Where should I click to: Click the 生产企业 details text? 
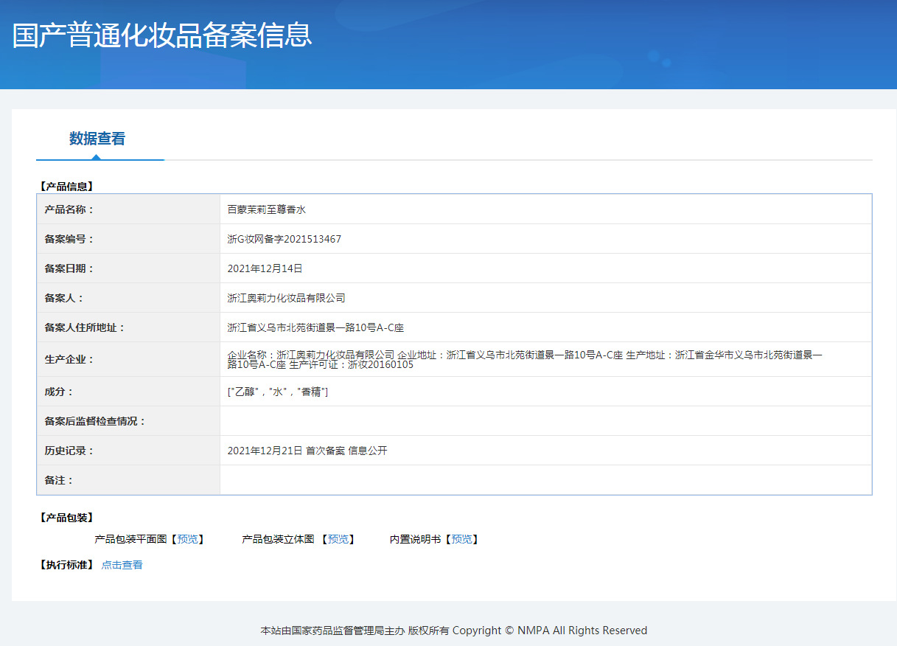click(x=524, y=359)
